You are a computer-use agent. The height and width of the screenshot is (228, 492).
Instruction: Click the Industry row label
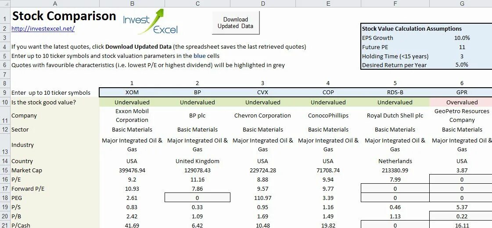tap(22, 145)
